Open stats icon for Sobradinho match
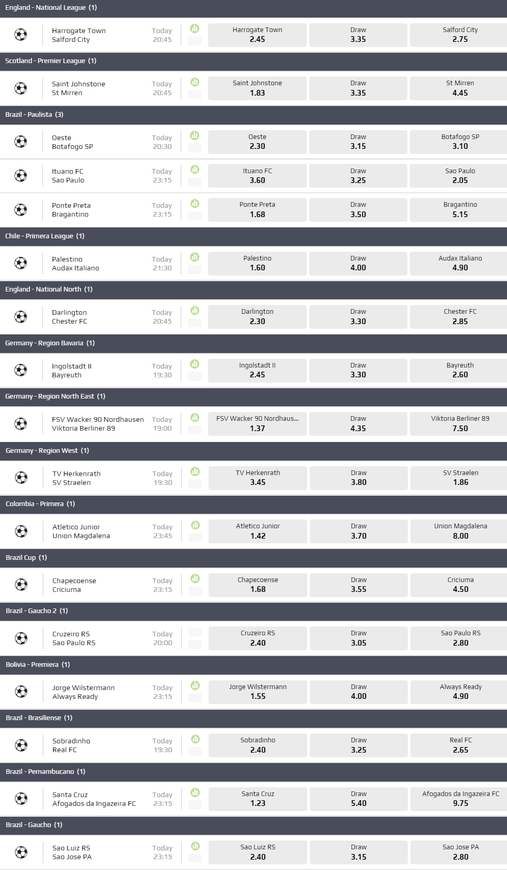The image size is (507, 870). (195, 739)
